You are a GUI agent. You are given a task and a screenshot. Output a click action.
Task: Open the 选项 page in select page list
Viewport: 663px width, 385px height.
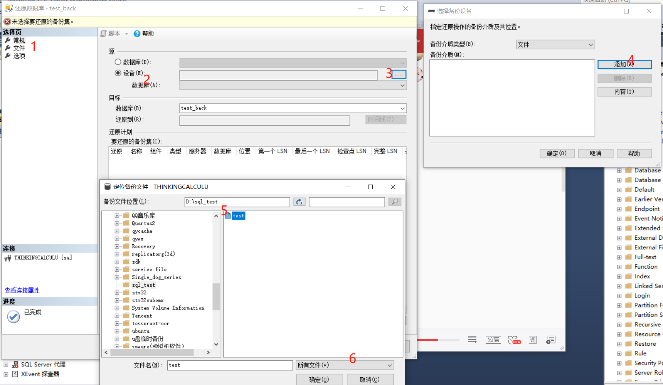pos(19,56)
